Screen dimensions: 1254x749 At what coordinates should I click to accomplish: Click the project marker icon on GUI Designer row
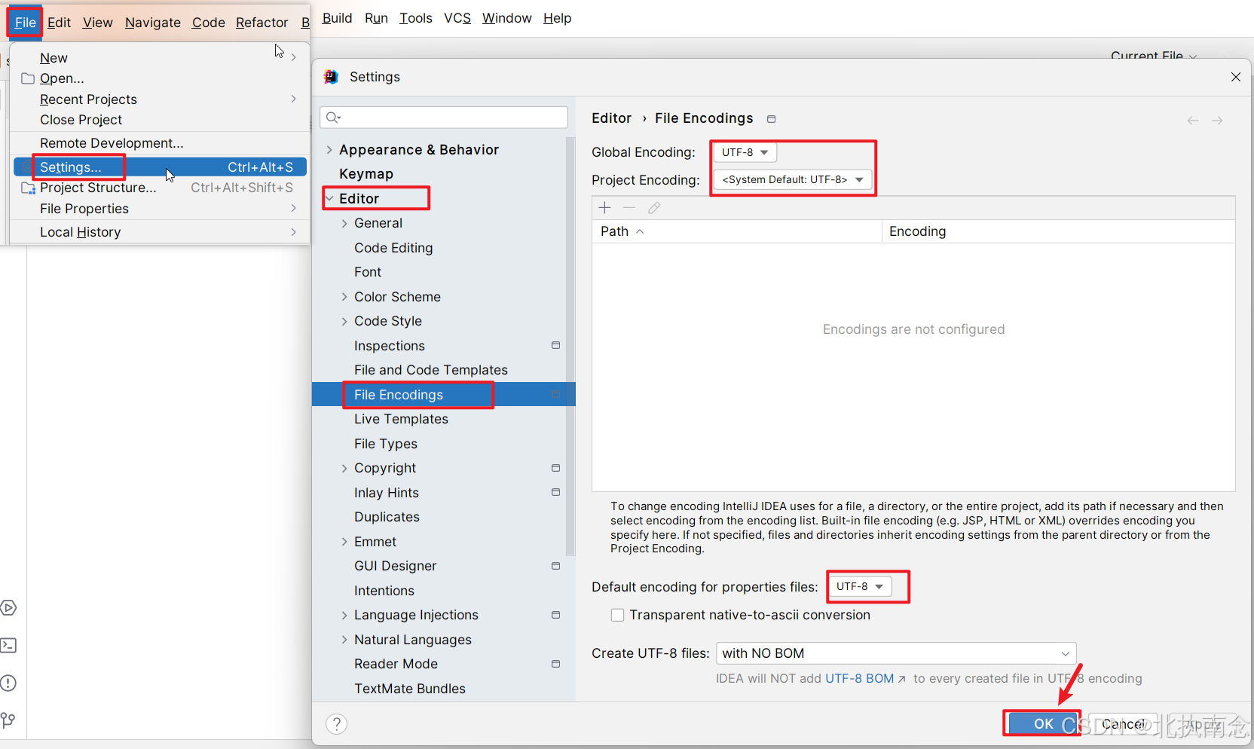tap(555, 566)
